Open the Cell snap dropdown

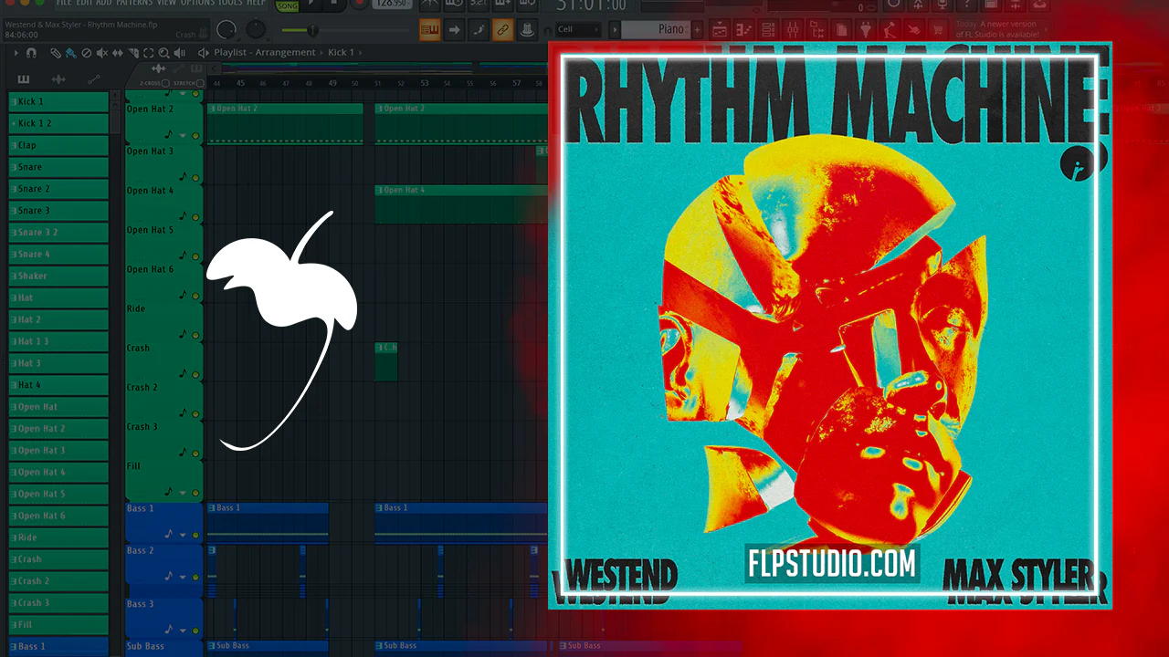pyautogui.click(x=578, y=30)
